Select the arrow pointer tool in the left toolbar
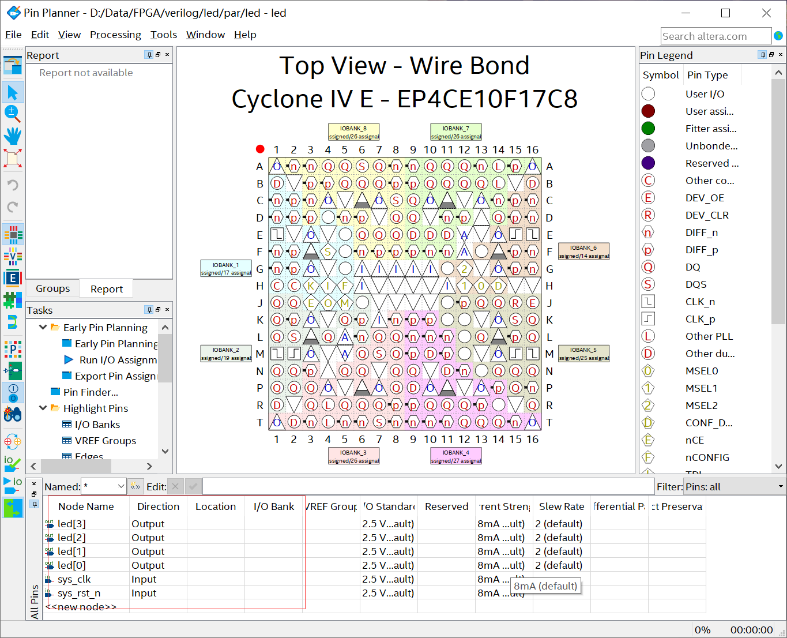Viewport: 787px width, 638px height. [13, 92]
